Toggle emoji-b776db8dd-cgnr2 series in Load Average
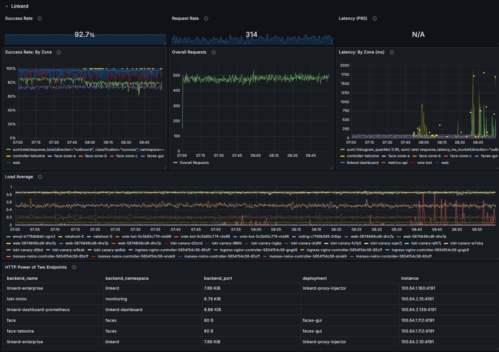 (x=34, y=237)
